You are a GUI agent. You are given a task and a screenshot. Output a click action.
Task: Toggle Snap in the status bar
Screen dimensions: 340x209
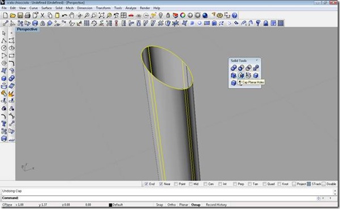(x=159, y=204)
